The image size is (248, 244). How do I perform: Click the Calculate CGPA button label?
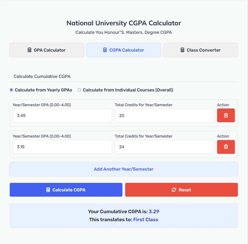pos(69,190)
